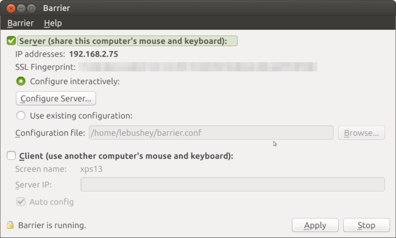
Task: Click the Barrier is running status text
Action: [x=52, y=225]
